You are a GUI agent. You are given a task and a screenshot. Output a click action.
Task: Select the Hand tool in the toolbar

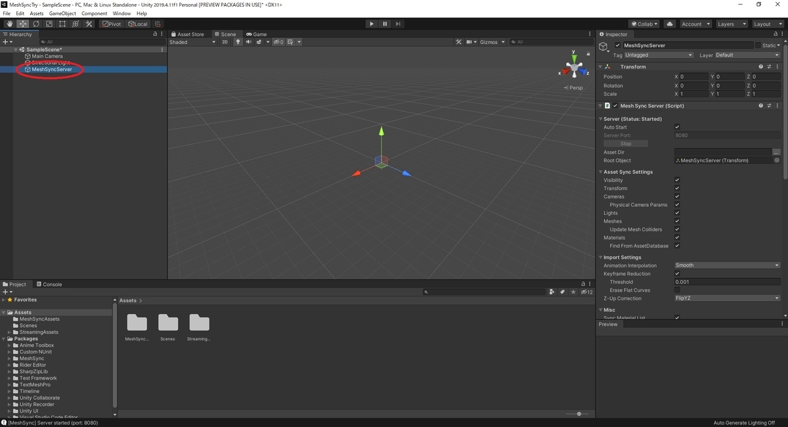tap(9, 24)
